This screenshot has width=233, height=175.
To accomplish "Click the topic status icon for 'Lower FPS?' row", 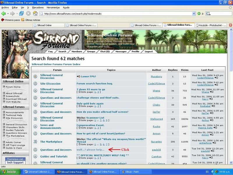I will point(35,76).
